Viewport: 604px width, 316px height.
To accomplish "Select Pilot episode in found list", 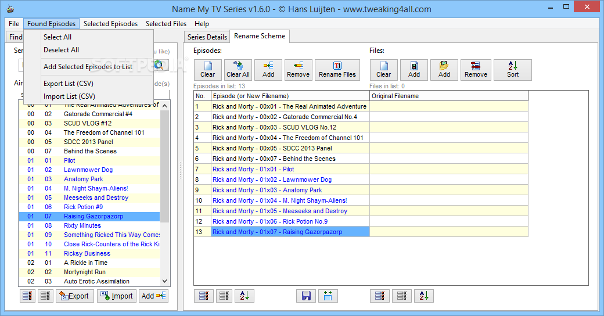I will click(x=89, y=161).
